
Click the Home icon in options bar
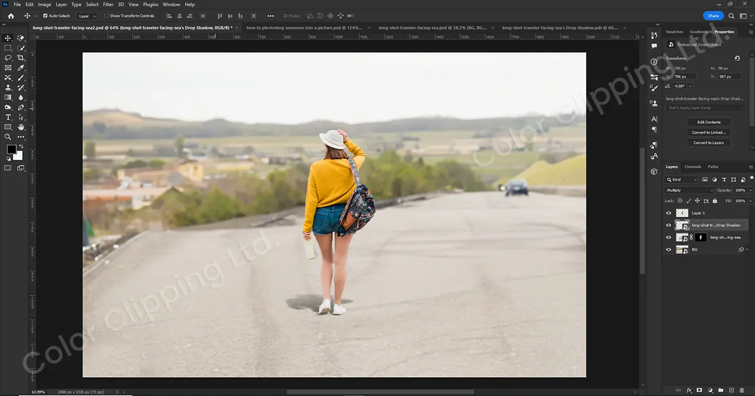11,16
